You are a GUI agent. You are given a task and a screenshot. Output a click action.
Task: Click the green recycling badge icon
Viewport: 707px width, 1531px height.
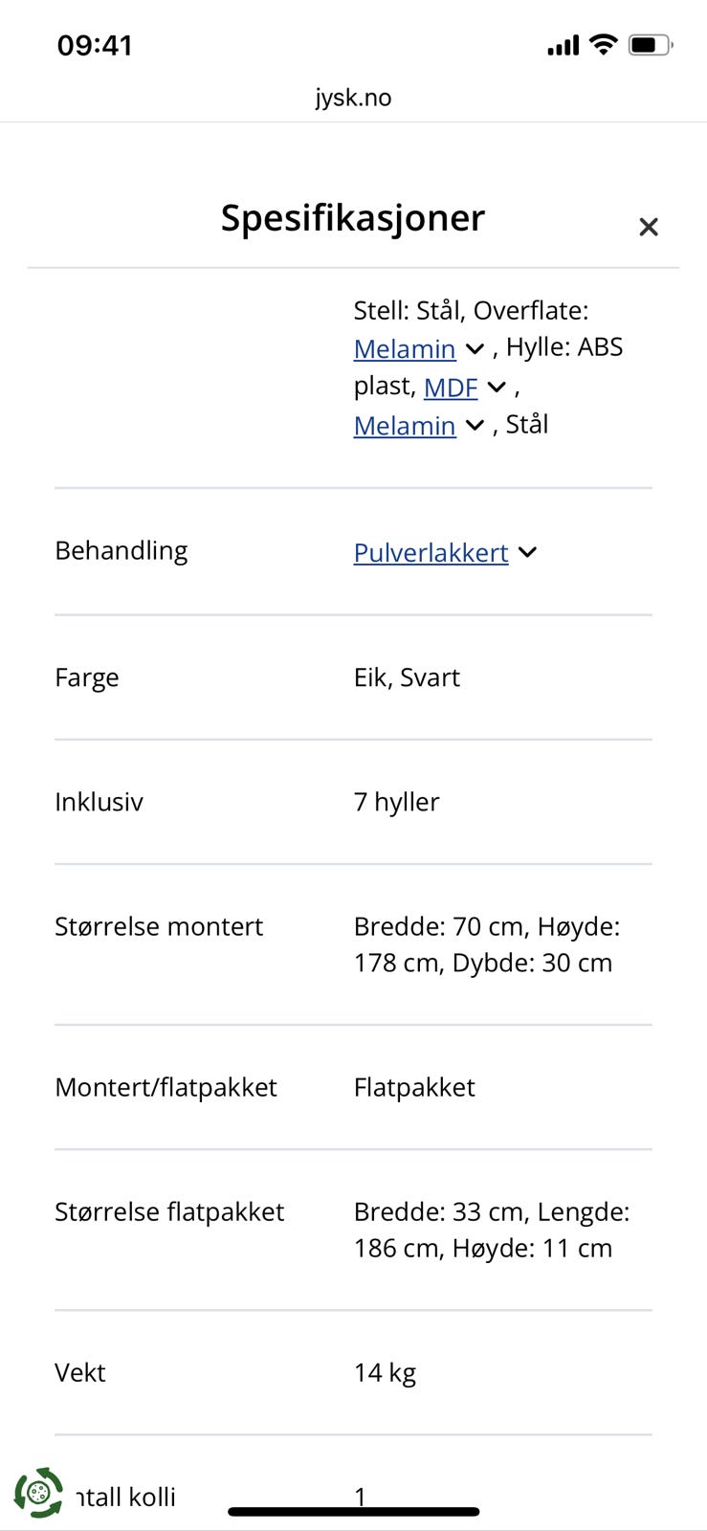(38, 1495)
